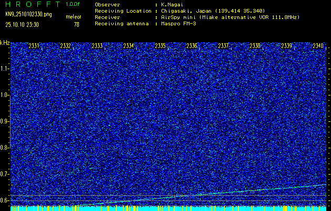Click the 2333 time marker
The height and width of the screenshot is (211, 331).
[x=97, y=46]
